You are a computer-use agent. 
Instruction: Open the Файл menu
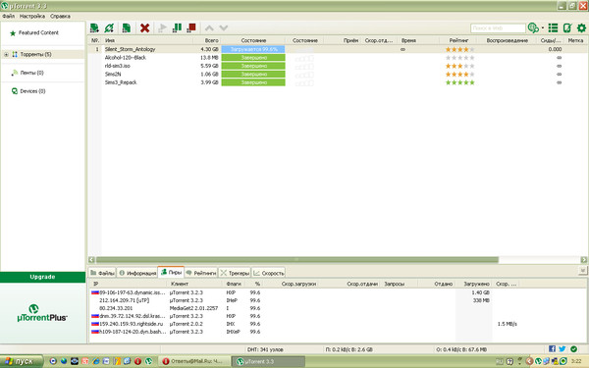(x=8, y=16)
